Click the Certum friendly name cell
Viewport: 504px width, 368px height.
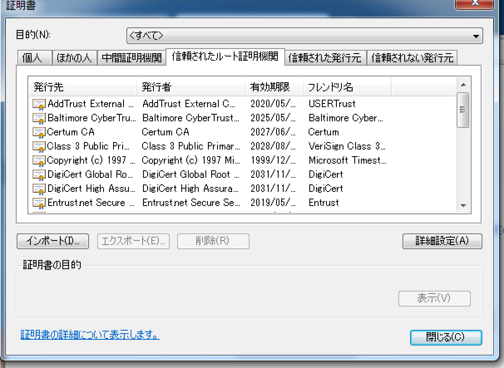(324, 132)
